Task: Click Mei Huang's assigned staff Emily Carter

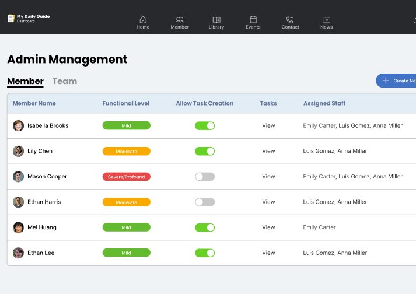Action: (x=319, y=228)
